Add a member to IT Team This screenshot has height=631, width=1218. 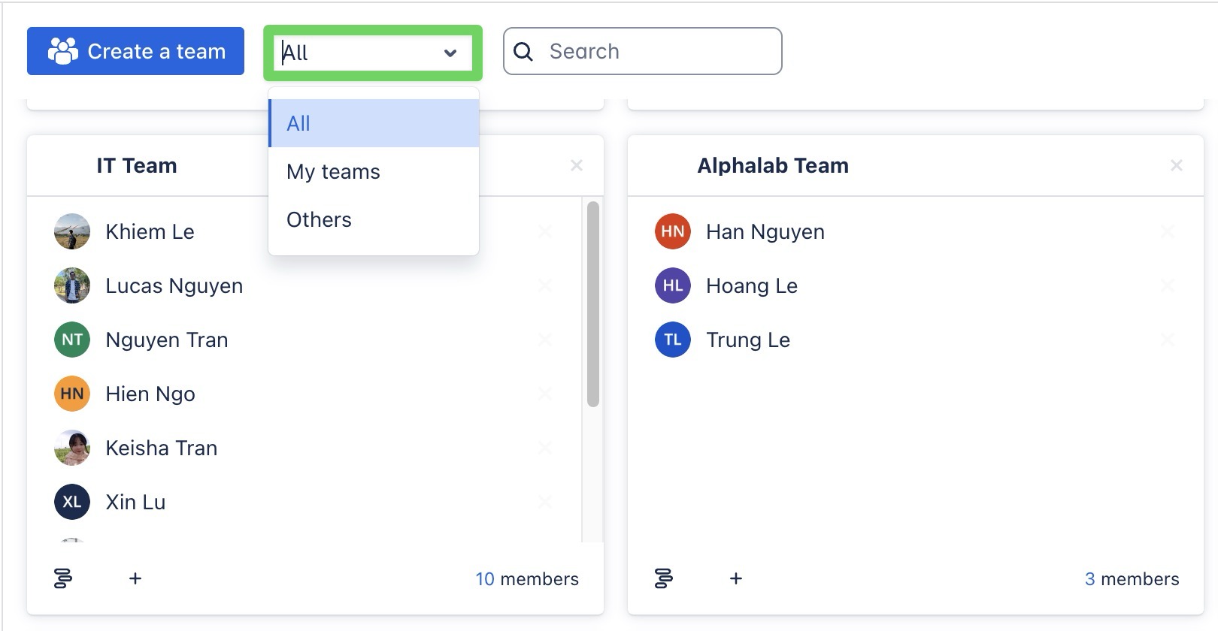point(135,578)
